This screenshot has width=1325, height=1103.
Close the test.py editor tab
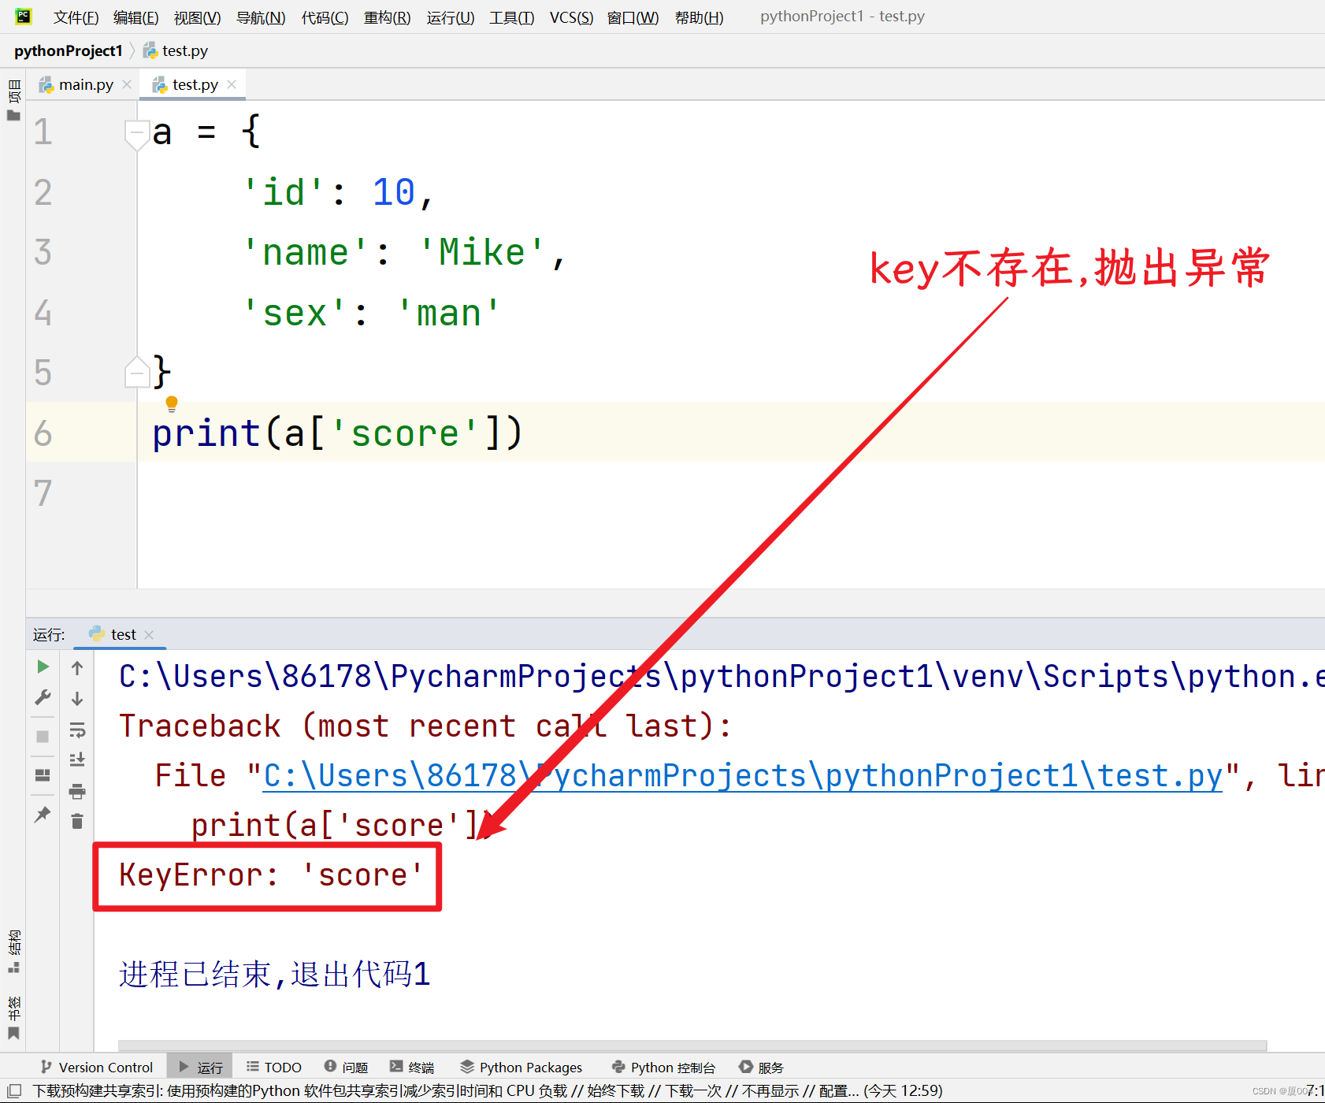(x=232, y=84)
